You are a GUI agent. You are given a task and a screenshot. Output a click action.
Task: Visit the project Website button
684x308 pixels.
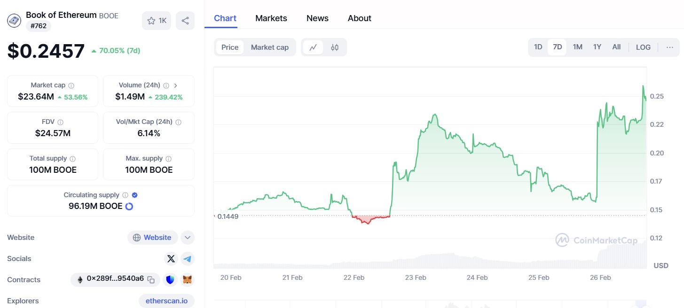[152, 238]
